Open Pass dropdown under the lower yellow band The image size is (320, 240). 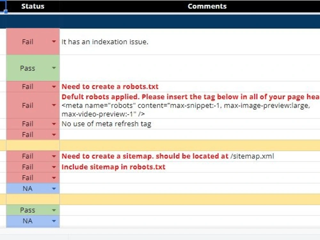coord(54,210)
